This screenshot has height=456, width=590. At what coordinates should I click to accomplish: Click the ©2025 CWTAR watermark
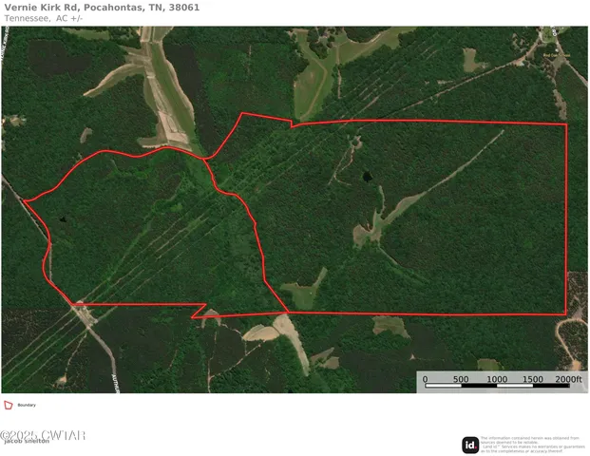(x=43, y=435)
